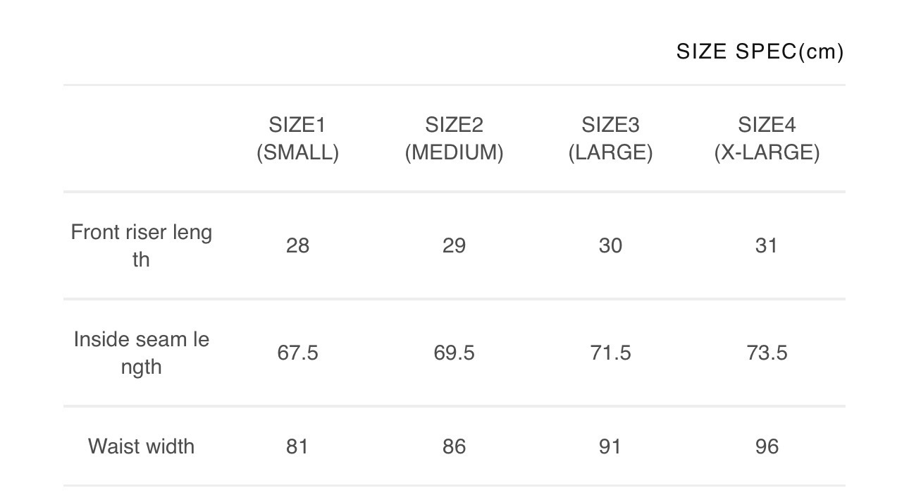Select inside seam value 69.5
909x500 pixels.
[454, 353]
